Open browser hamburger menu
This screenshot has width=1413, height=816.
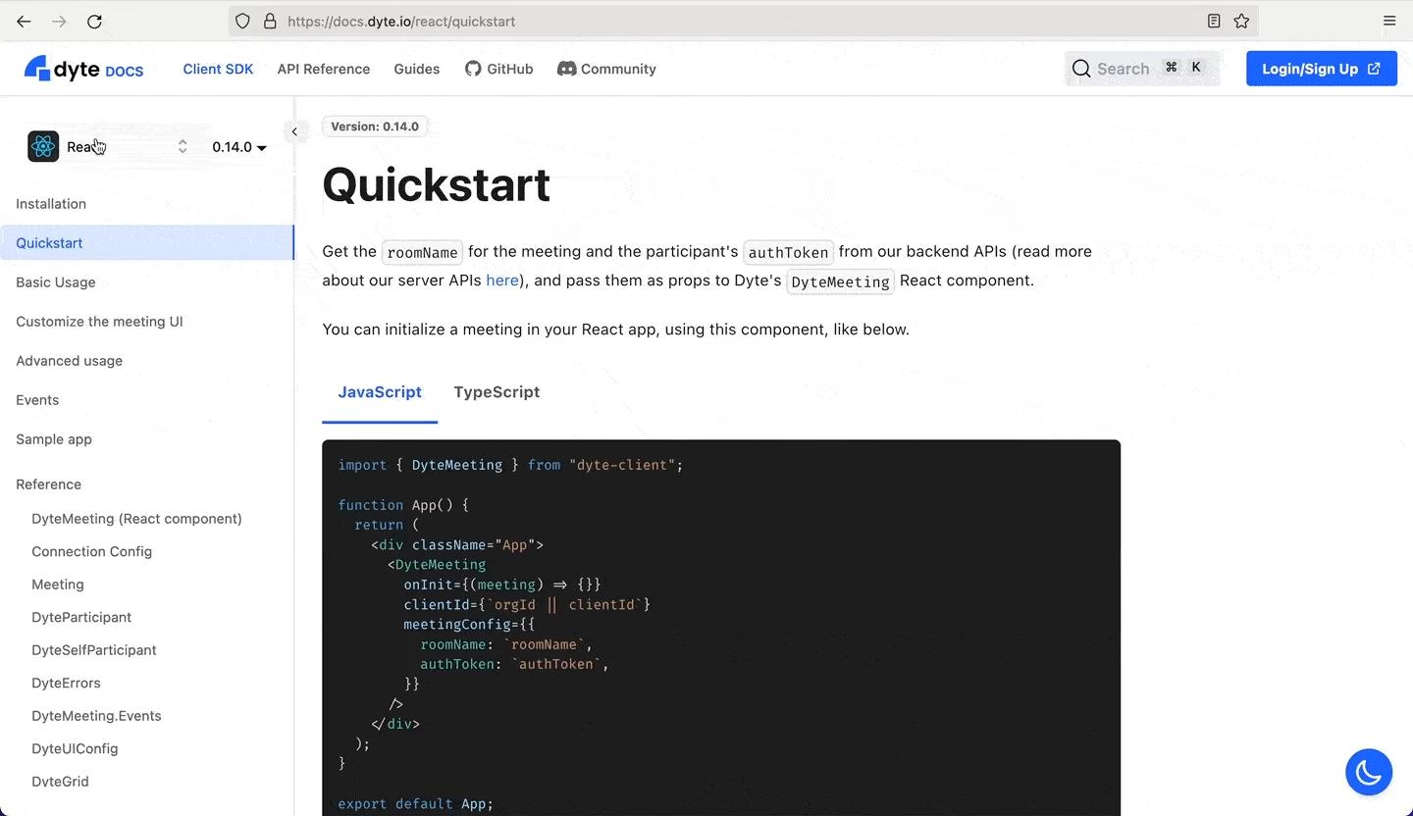[1389, 21]
